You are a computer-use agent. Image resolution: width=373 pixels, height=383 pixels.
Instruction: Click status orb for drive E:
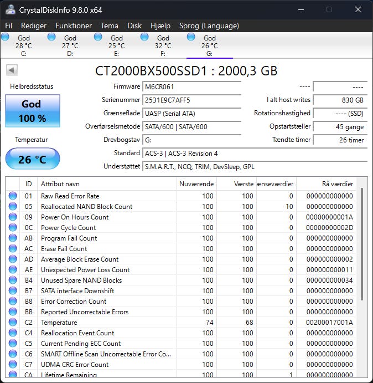pos(98,37)
